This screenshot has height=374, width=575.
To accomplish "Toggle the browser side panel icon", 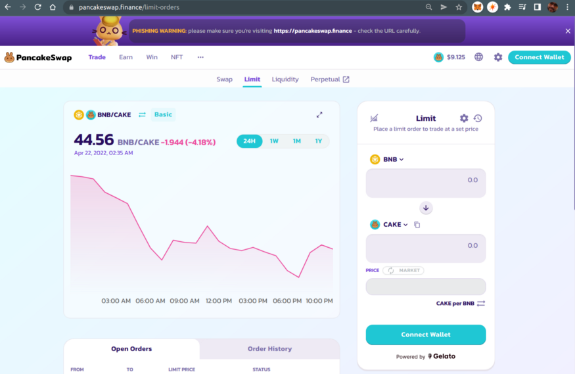I will coord(538,7).
